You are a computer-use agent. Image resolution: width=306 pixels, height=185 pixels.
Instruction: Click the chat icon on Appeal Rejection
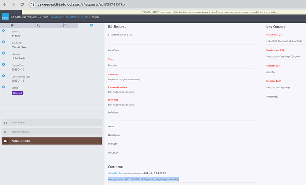[5, 141]
